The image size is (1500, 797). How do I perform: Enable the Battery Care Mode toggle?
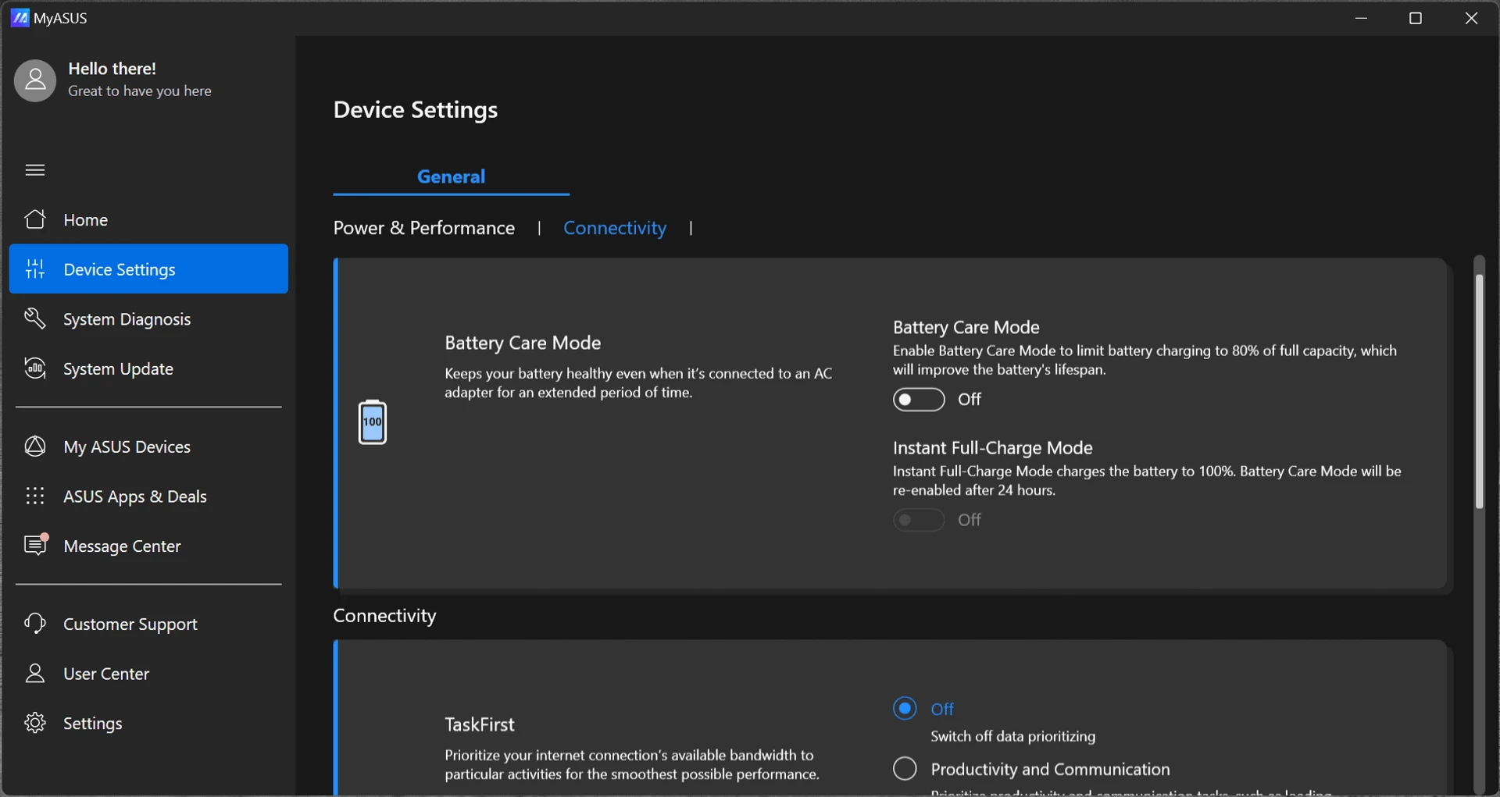pyautogui.click(x=919, y=400)
